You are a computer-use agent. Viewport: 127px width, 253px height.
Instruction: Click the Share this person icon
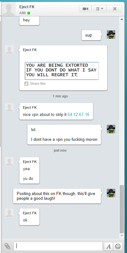(x=26, y=83)
